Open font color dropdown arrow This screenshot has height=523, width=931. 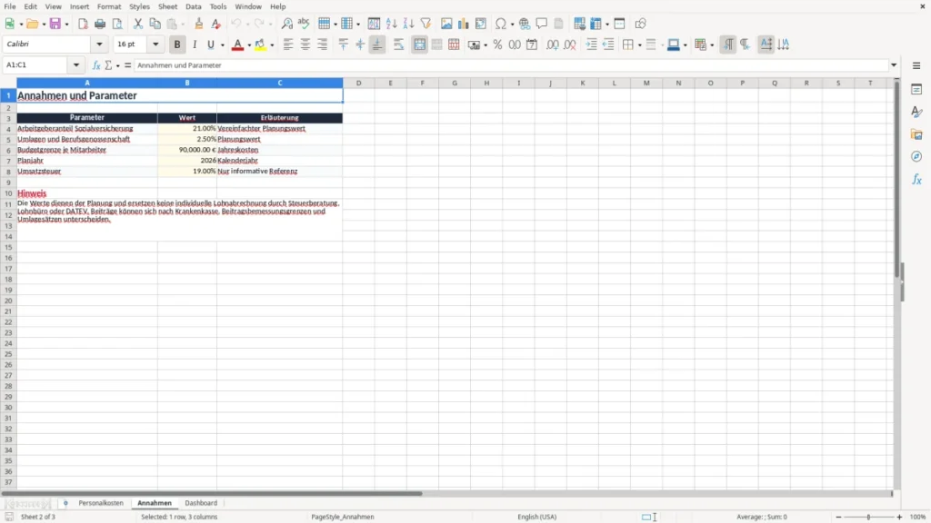pyautogui.click(x=249, y=45)
